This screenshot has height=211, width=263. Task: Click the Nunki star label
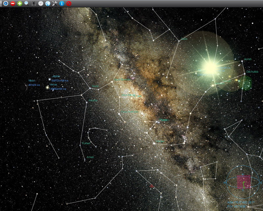(x=95, y=86)
